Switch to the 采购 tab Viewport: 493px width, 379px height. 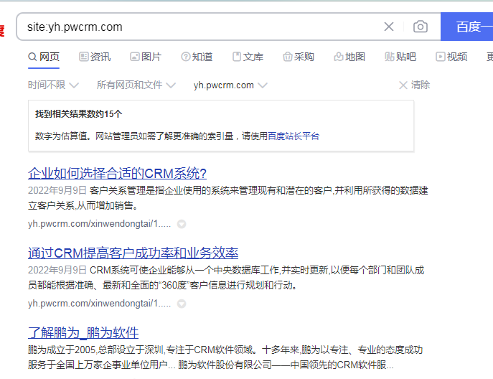(299, 57)
